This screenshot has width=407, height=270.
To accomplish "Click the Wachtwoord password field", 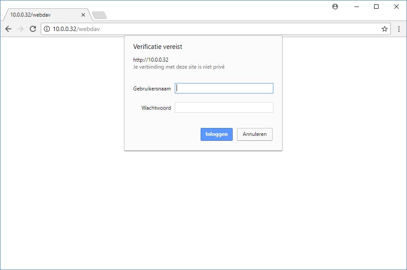I will (224, 107).
